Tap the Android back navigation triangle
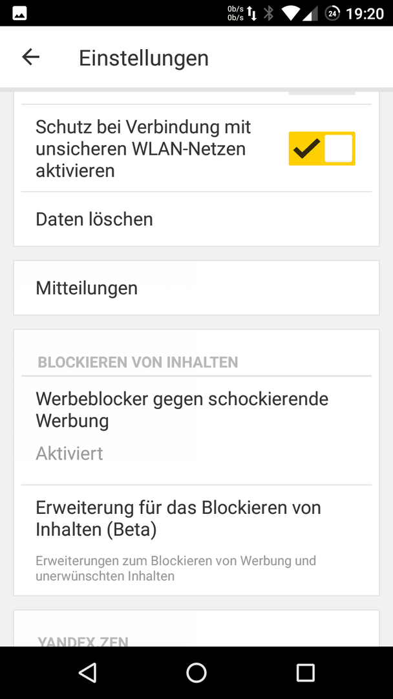Image resolution: width=393 pixels, height=699 pixels. pyautogui.click(x=88, y=672)
